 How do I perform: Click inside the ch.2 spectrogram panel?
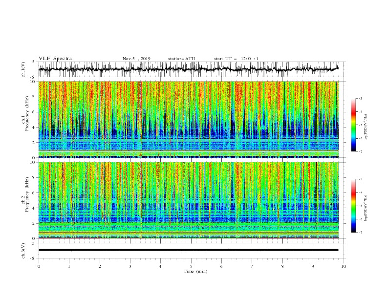click(x=189, y=200)
